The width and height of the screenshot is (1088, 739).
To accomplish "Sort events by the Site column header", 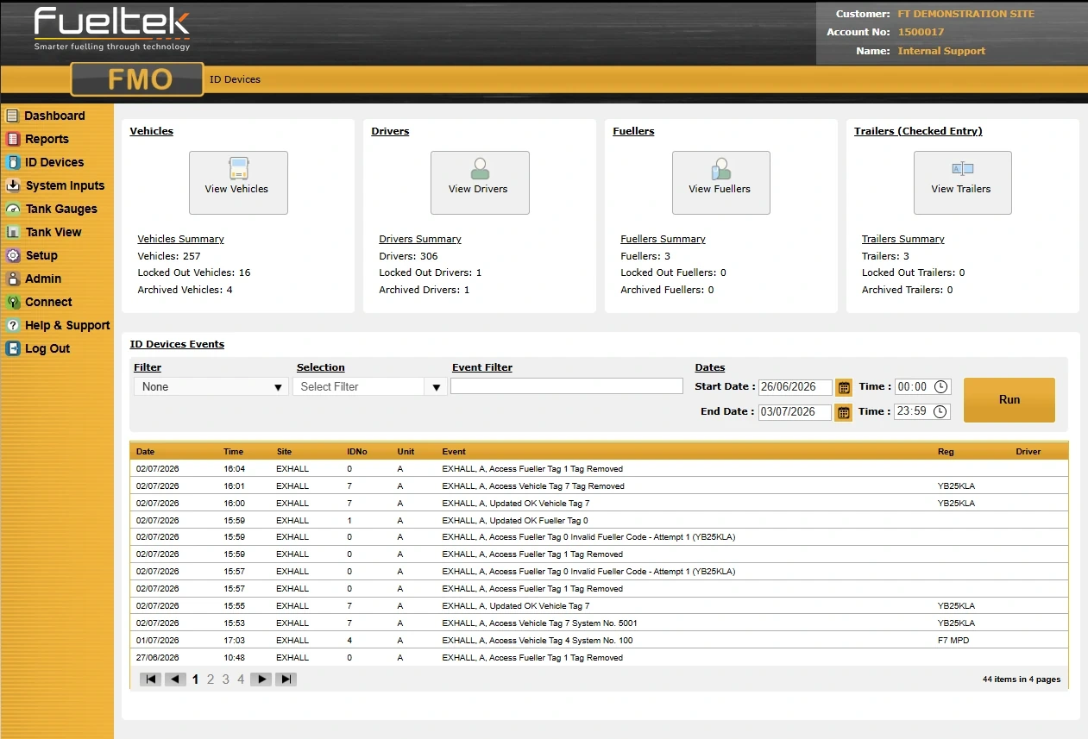I will tap(284, 452).
